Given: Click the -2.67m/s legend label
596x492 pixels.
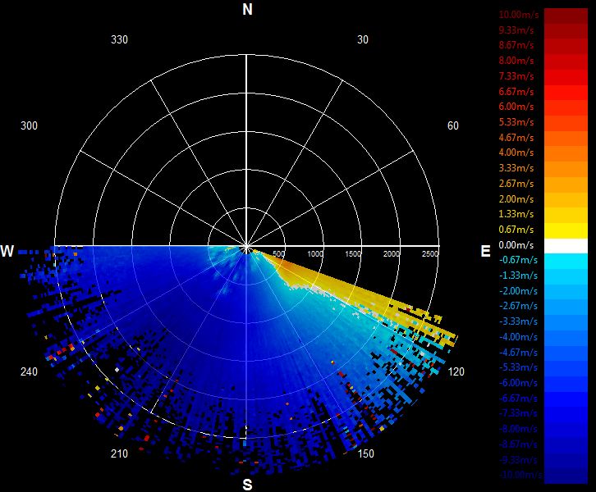Looking at the screenshot, I should click(518, 306).
